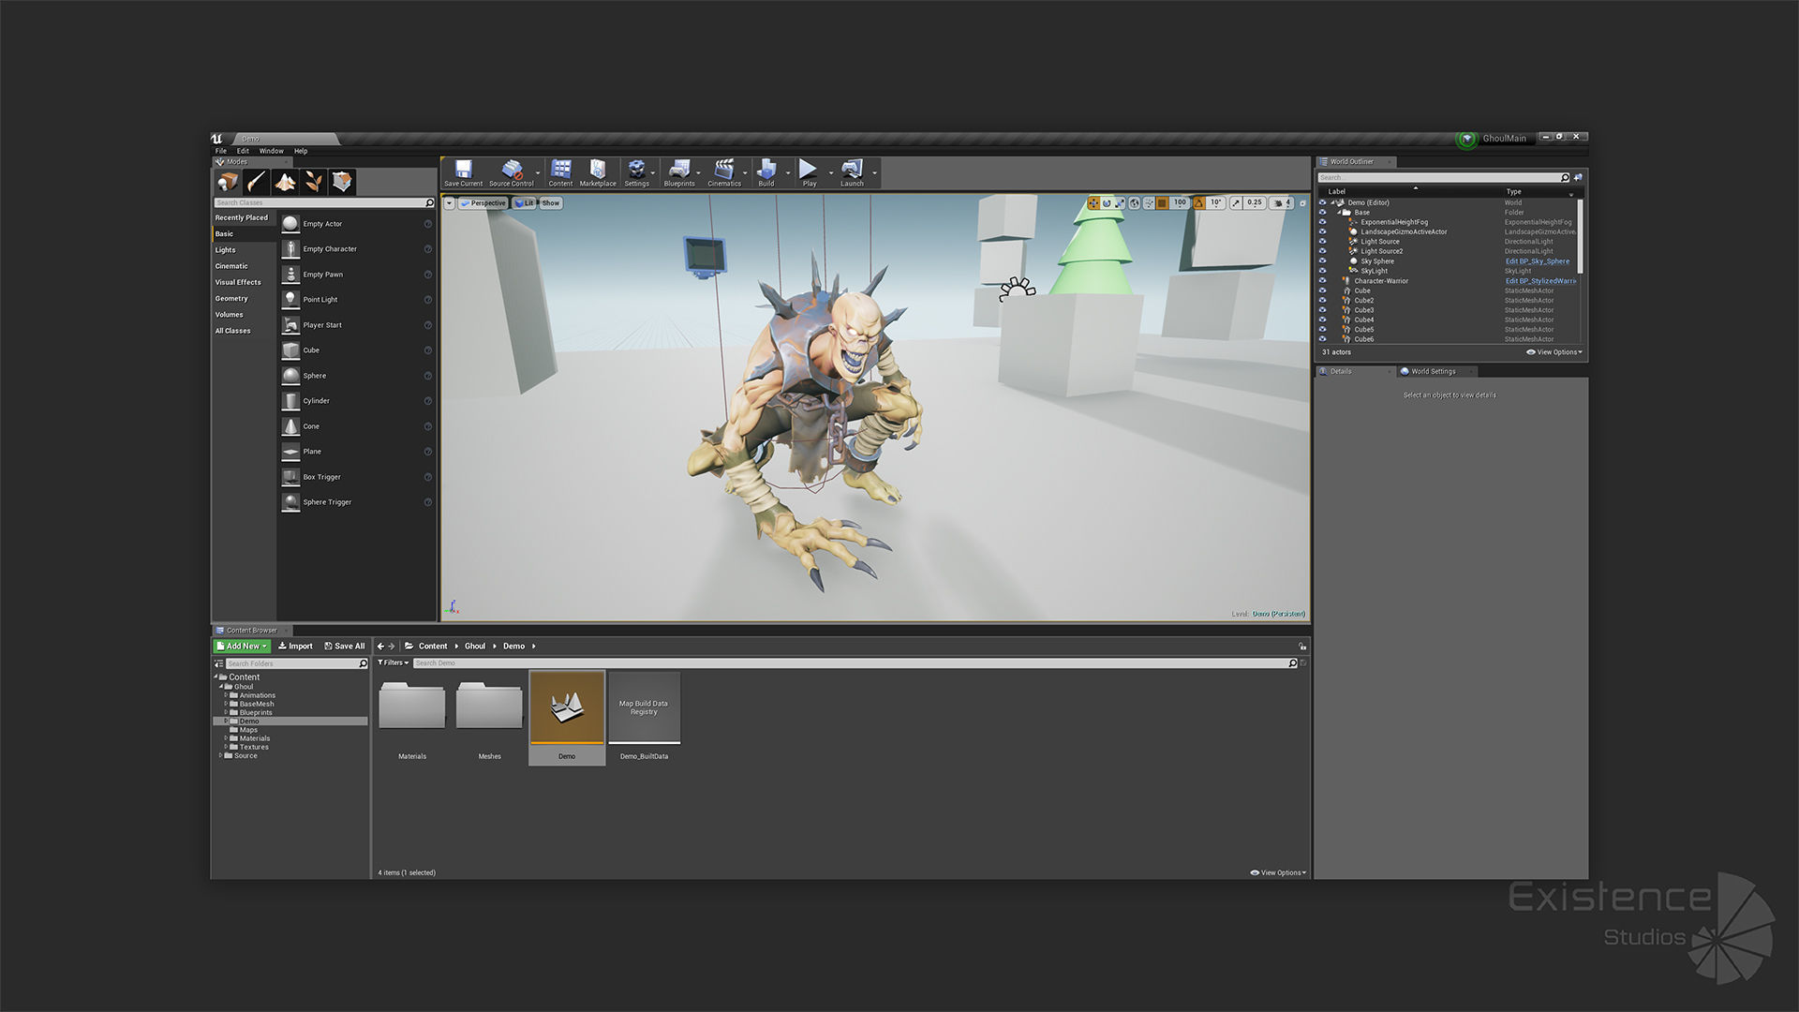
Task: Toggle grid snapping orange icon
Action: [1162, 202]
